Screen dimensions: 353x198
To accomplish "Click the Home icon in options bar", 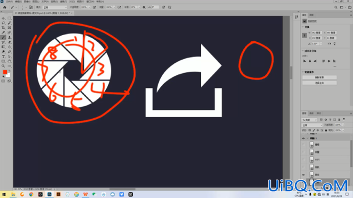I will pyautogui.click(x=5, y=7).
